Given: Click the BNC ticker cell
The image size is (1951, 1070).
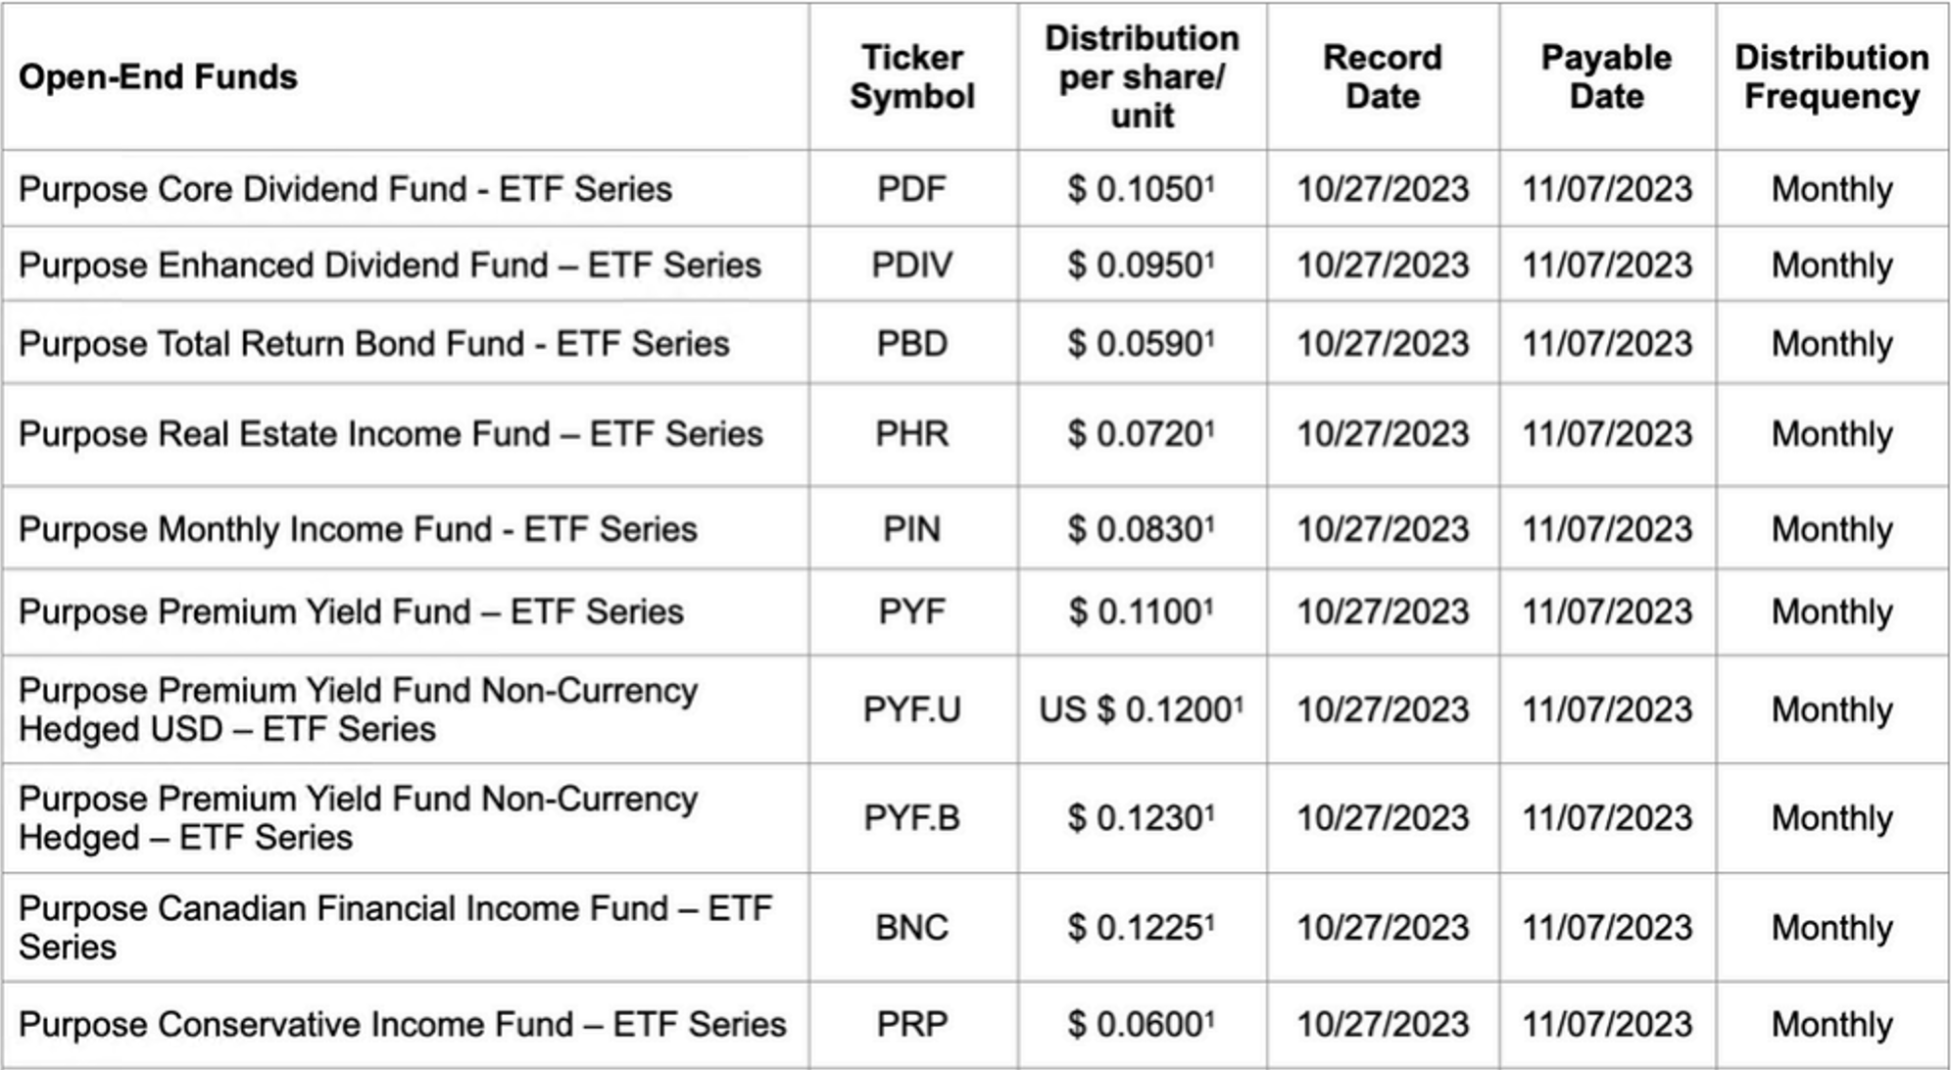Looking at the screenshot, I should pos(911,928).
